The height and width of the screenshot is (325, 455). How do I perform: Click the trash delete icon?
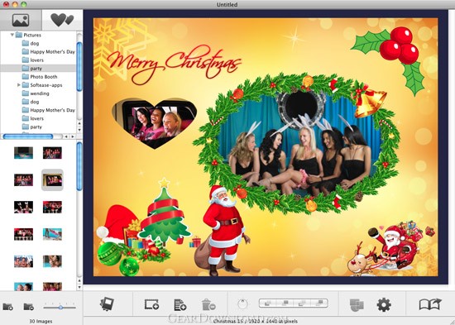[x=208, y=304]
